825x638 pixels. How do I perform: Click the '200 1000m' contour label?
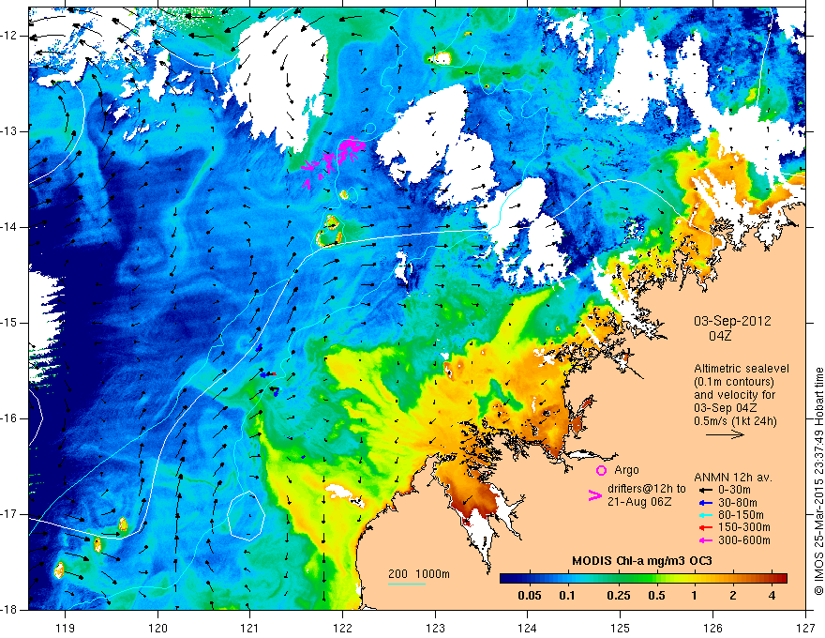[x=419, y=574]
